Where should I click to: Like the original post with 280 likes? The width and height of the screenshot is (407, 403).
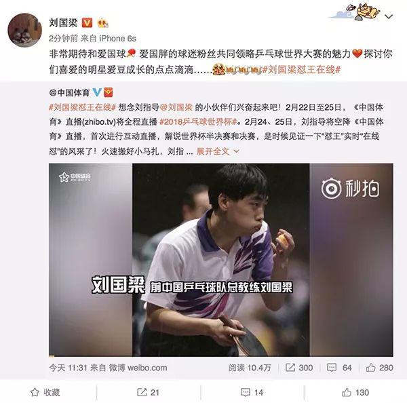(x=379, y=368)
